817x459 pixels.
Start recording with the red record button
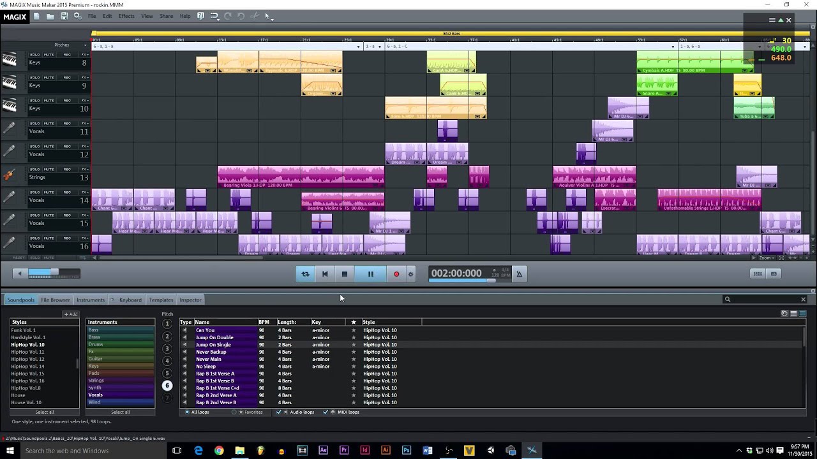tap(396, 274)
